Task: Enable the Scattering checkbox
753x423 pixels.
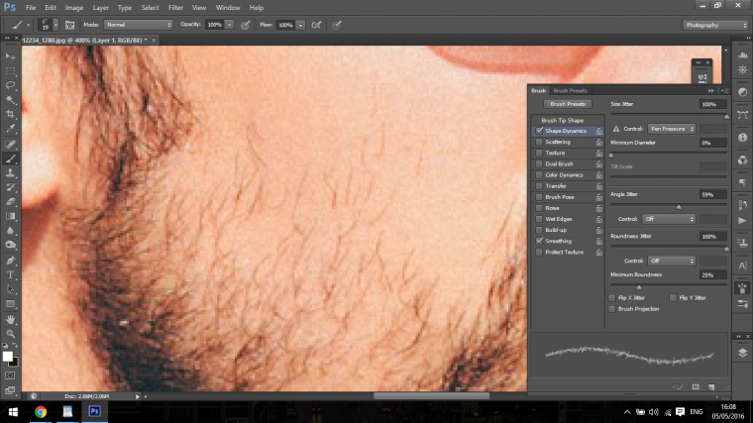Action: tap(539, 142)
